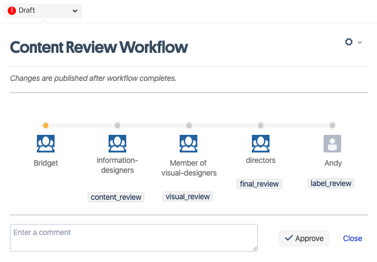
Task: Select the orange current-step timeline dot
Action: coord(46,125)
